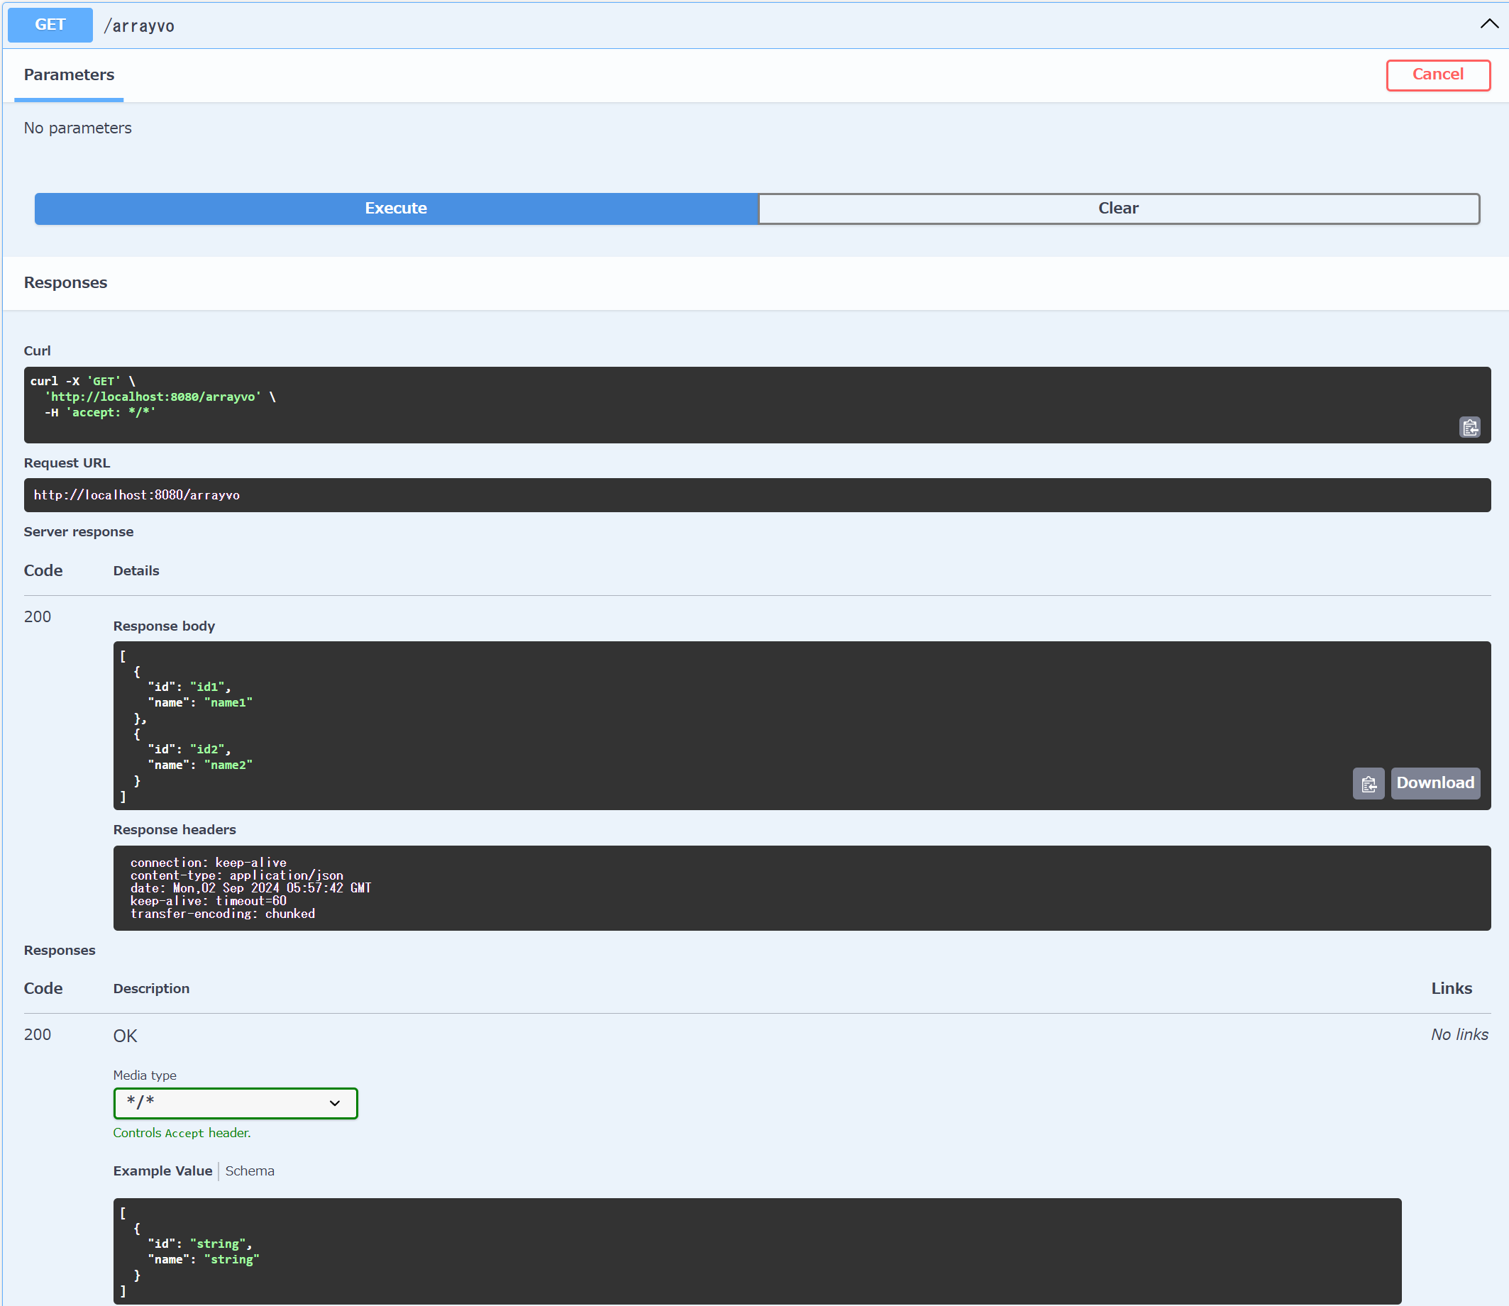Download the response body
Image resolution: width=1509 pixels, height=1306 pixels.
(1435, 782)
